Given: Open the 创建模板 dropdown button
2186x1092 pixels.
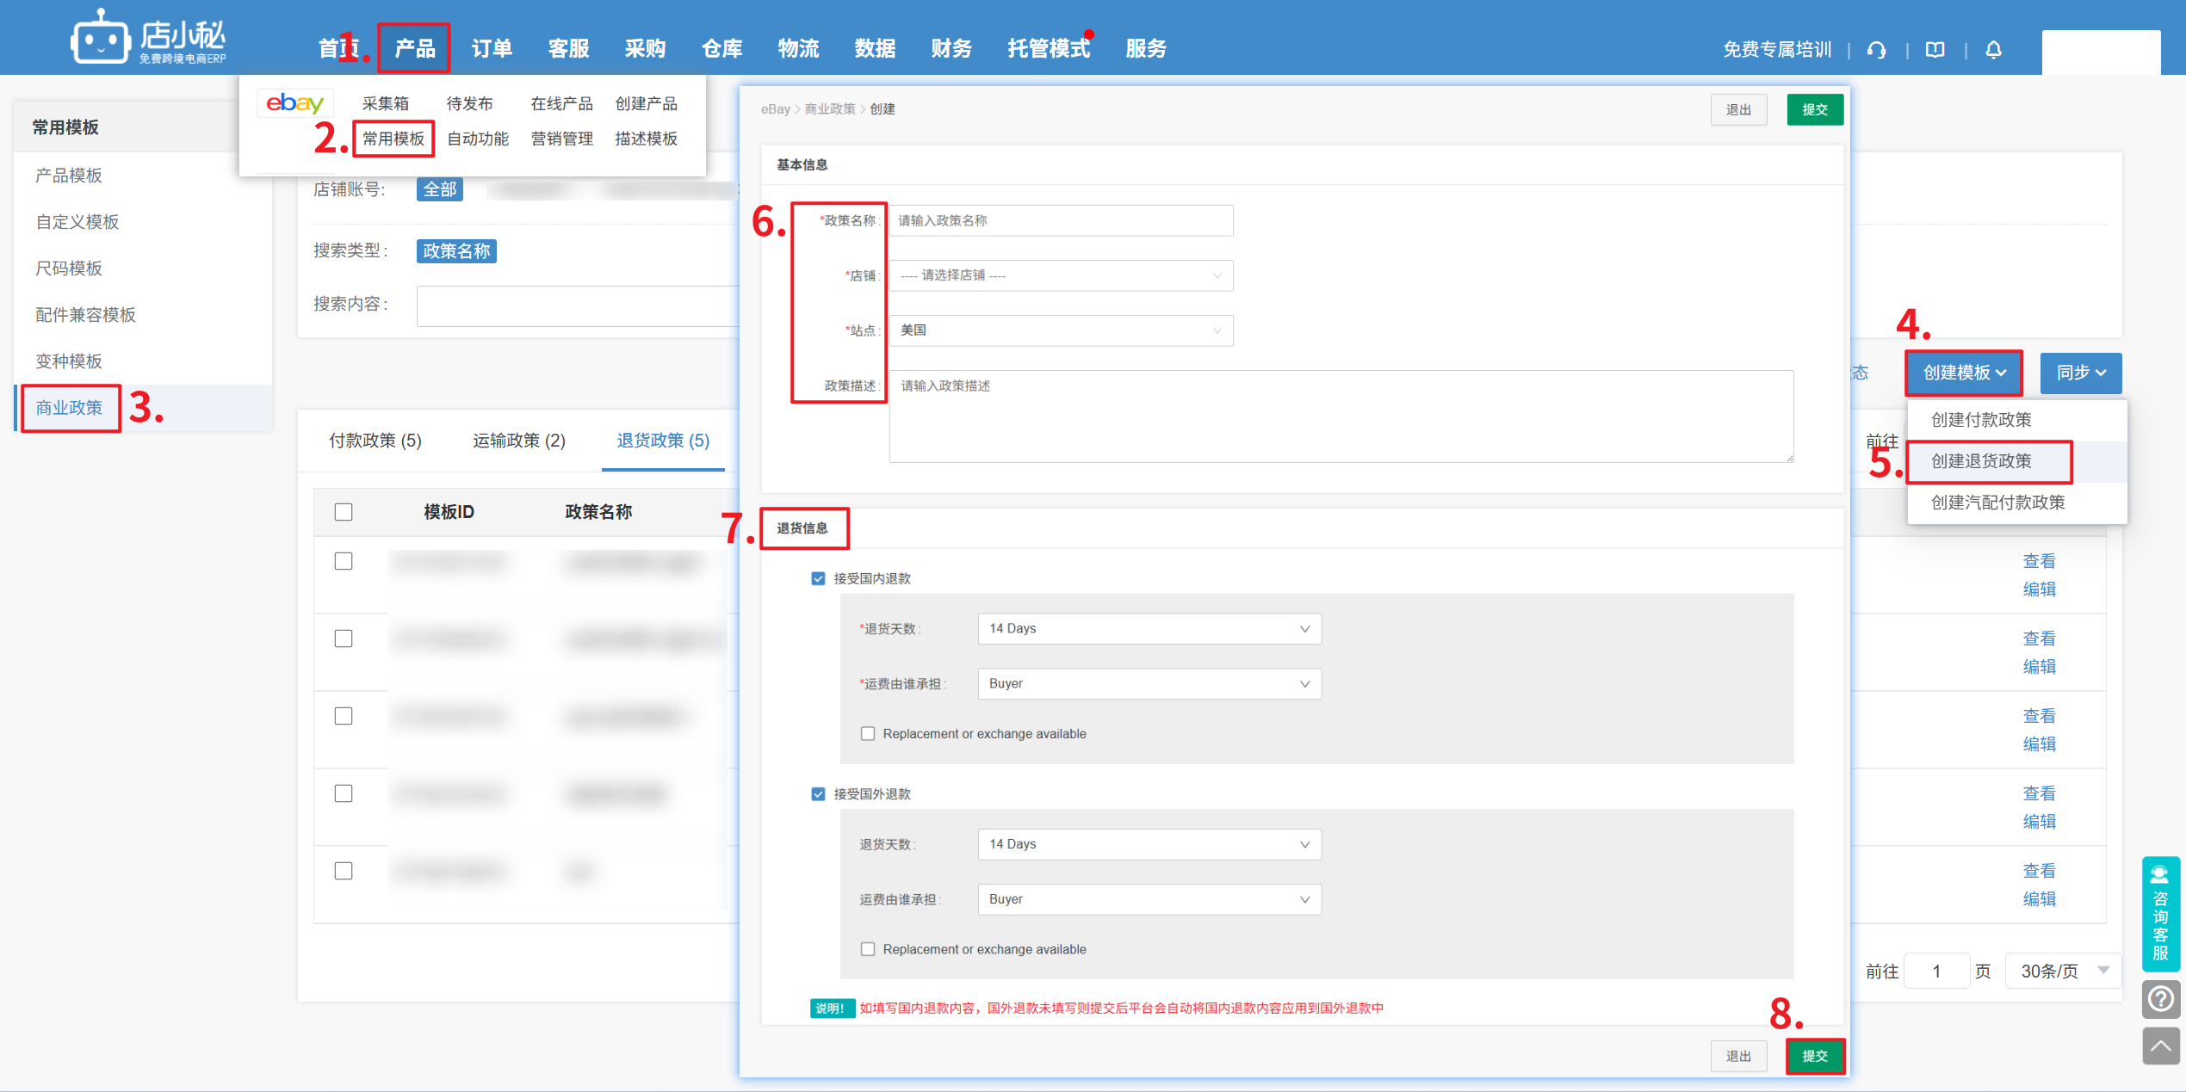Looking at the screenshot, I should coord(1963,373).
